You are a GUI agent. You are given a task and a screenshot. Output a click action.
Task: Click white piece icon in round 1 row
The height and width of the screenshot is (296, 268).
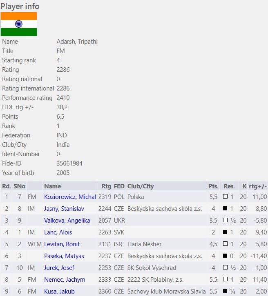[225, 197]
